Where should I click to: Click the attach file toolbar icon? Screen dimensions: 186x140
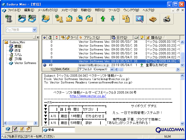[x=126, y=19]
